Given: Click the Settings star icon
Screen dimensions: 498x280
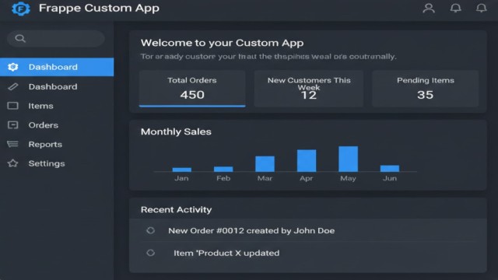Looking at the screenshot, I should 12,163.
